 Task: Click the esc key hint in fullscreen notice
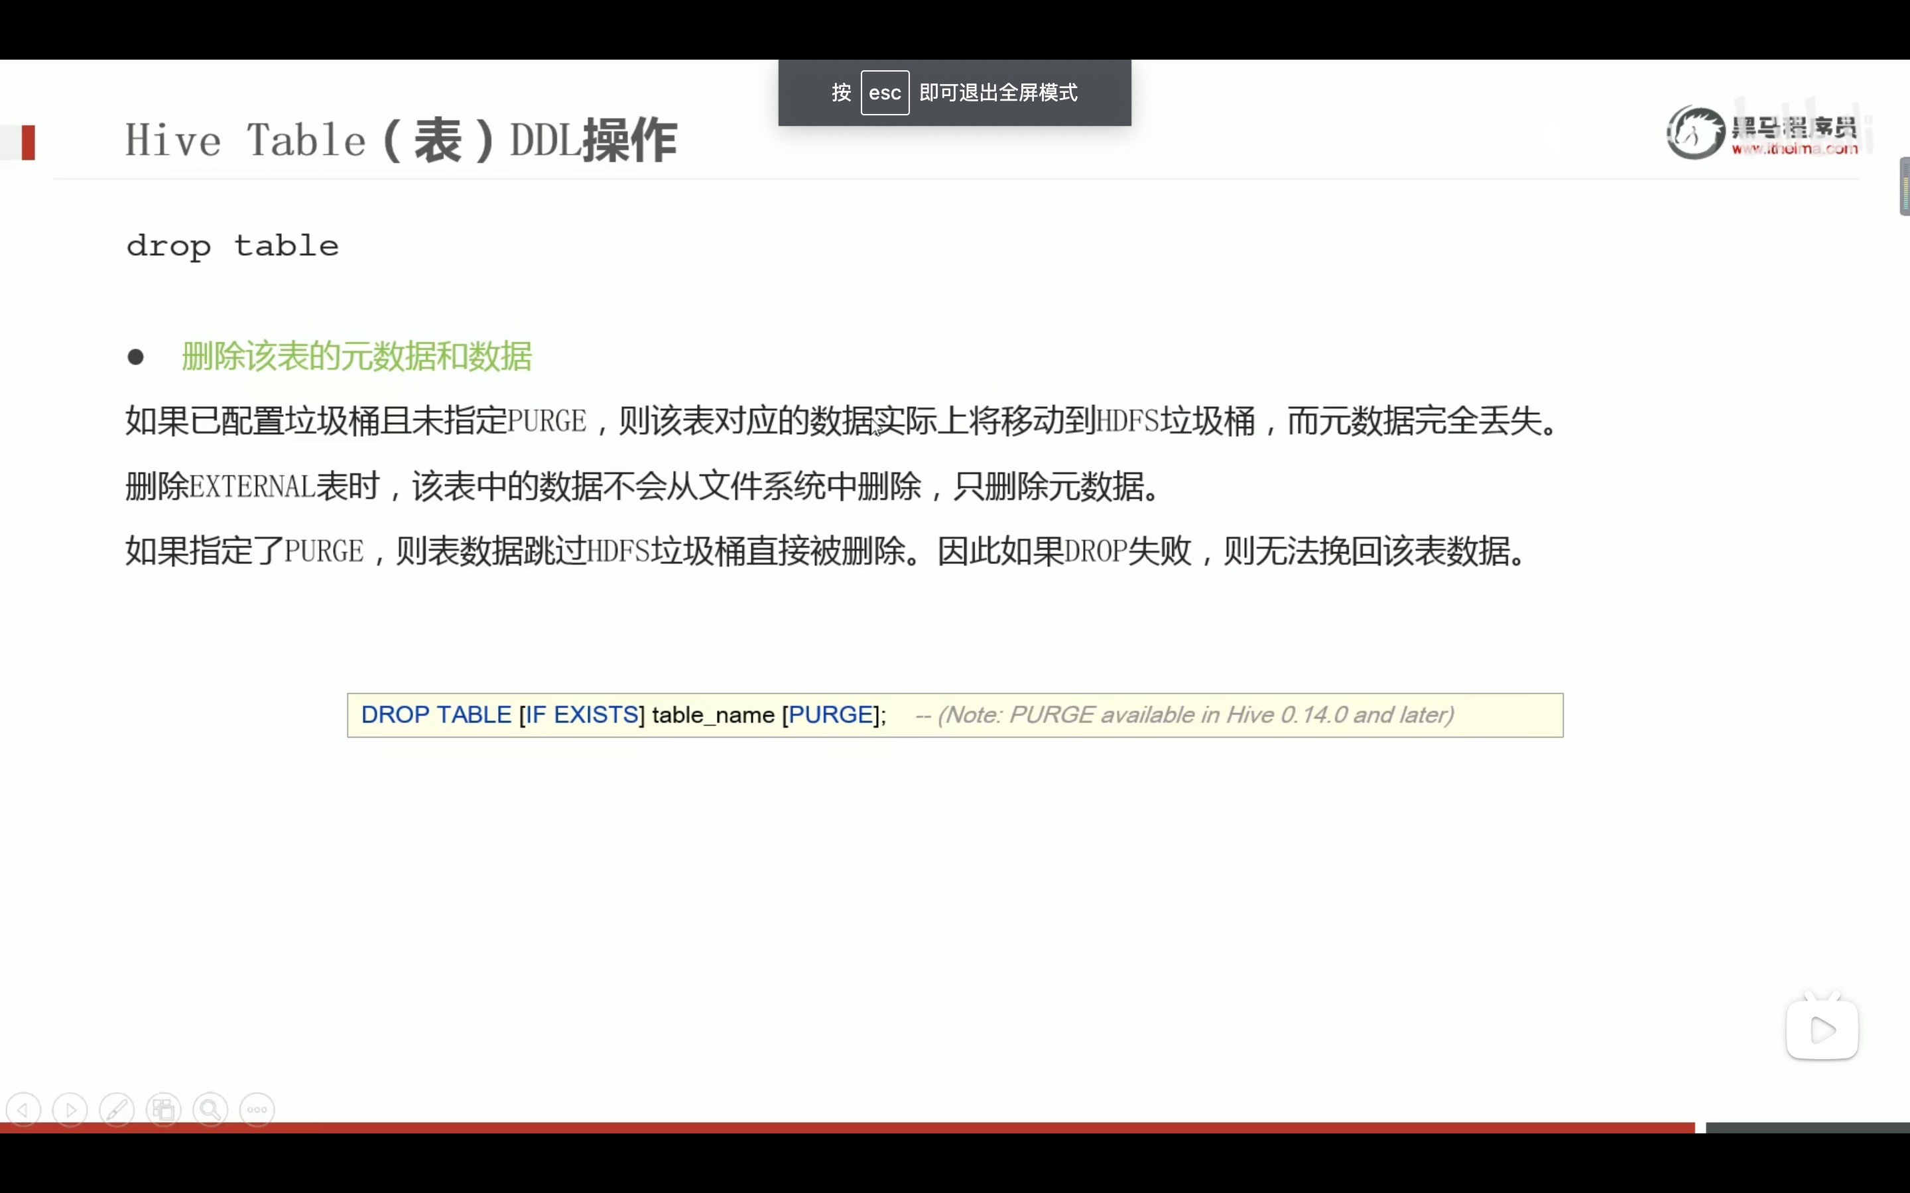[x=885, y=92]
